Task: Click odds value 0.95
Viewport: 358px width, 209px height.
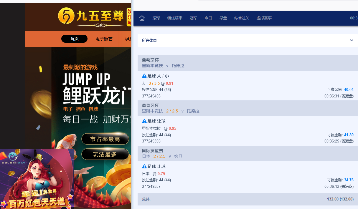Action: coord(172,129)
